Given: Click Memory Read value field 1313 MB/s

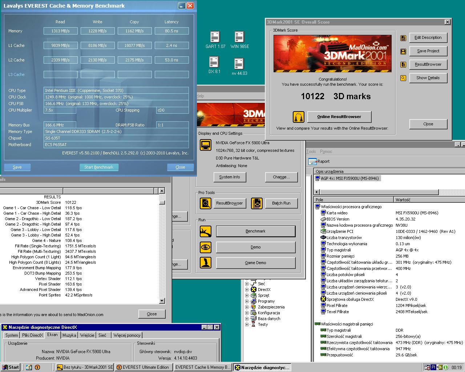Looking at the screenshot, I should (x=60, y=31).
